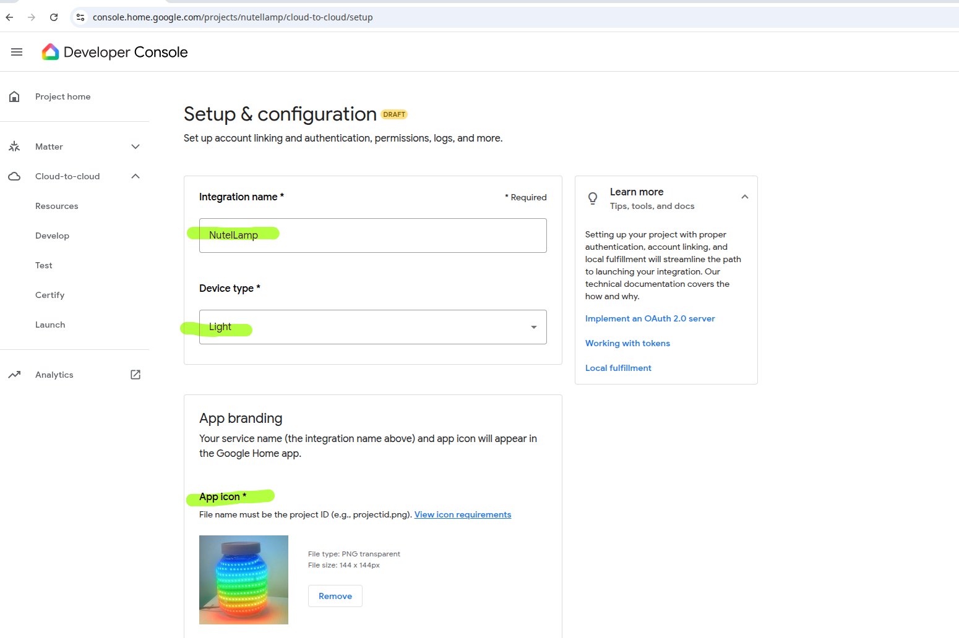Click the Google Home Developer Console logo
The image size is (959, 638).
pos(50,52)
